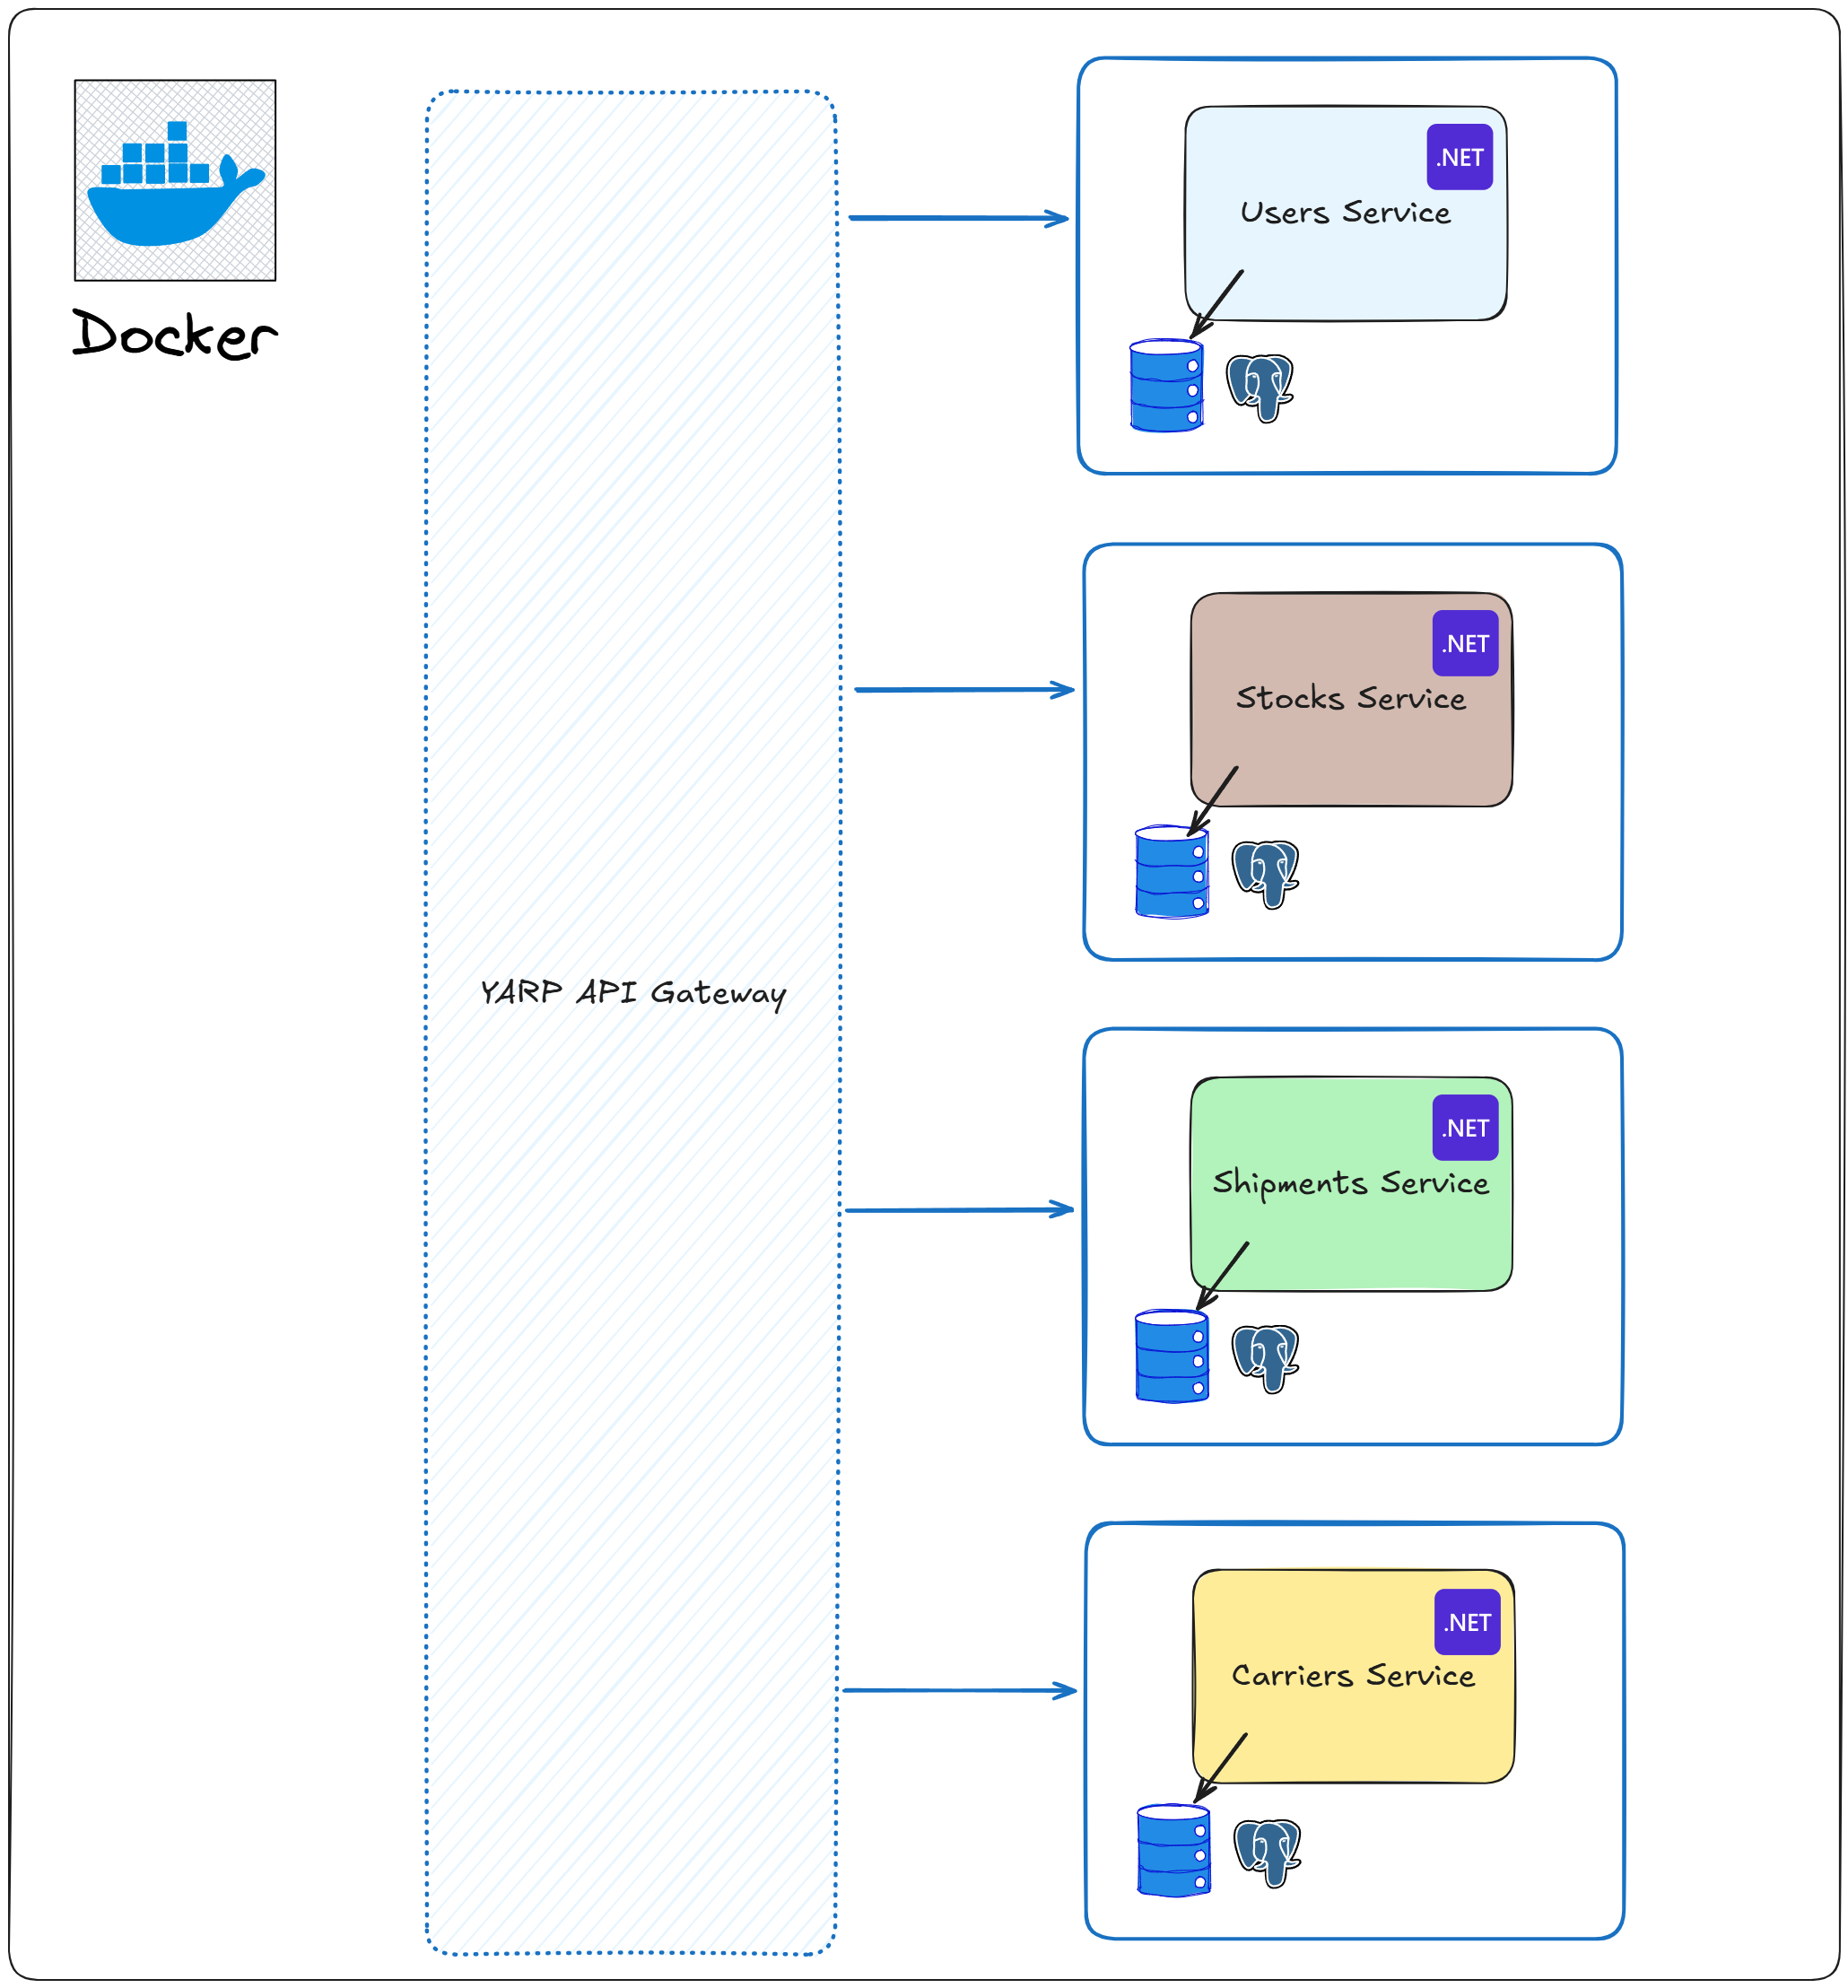This screenshot has height=1988, width=1848.
Task: Click the database icon under Carriers Service
Action: click(x=1174, y=1850)
